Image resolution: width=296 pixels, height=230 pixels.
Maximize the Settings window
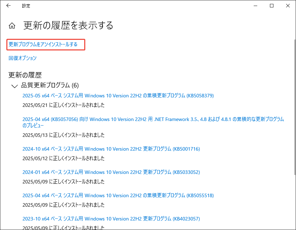click(272, 6)
